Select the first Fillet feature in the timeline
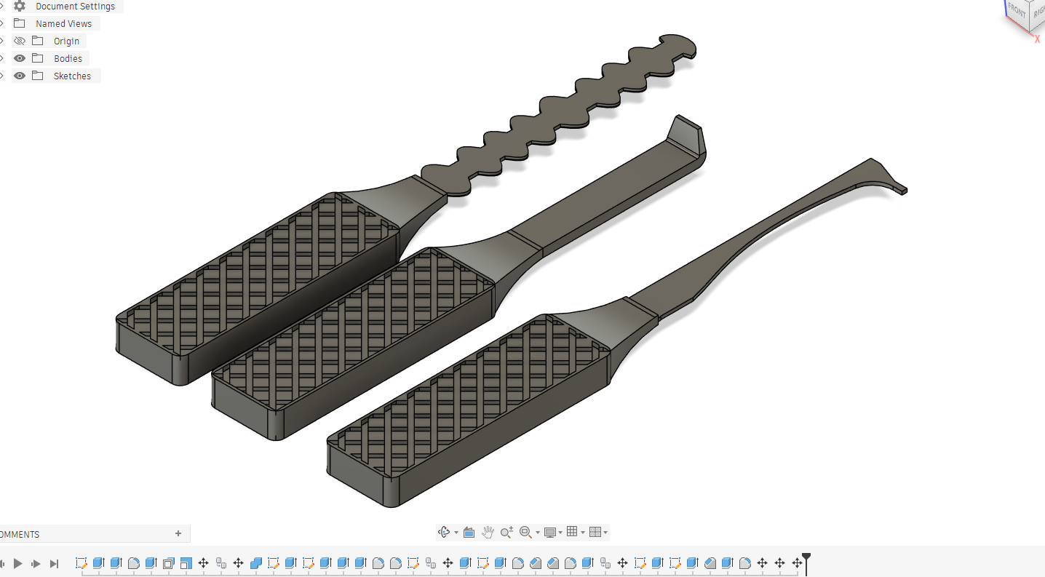1045x577 pixels. 133,563
